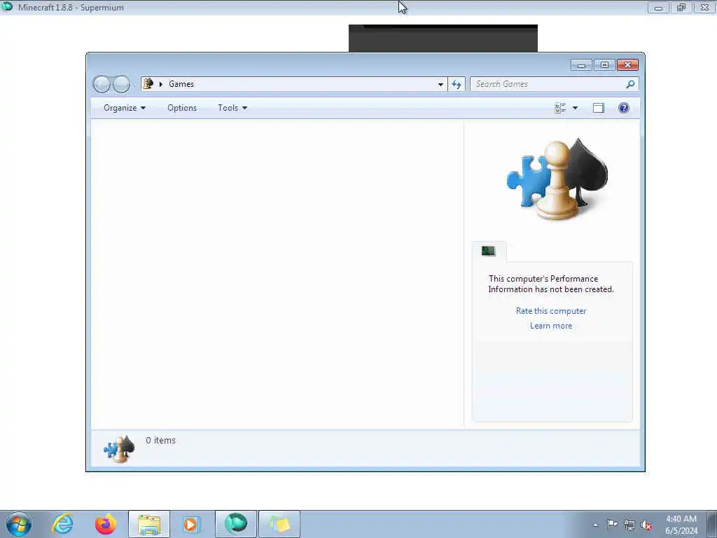Maximize the Games window
The image size is (717, 538).
pos(604,65)
